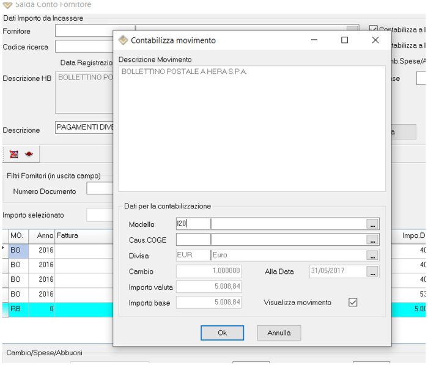The width and height of the screenshot is (428, 365).
Task: Close the Contabilizza movimento dialog
Action: point(375,40)
